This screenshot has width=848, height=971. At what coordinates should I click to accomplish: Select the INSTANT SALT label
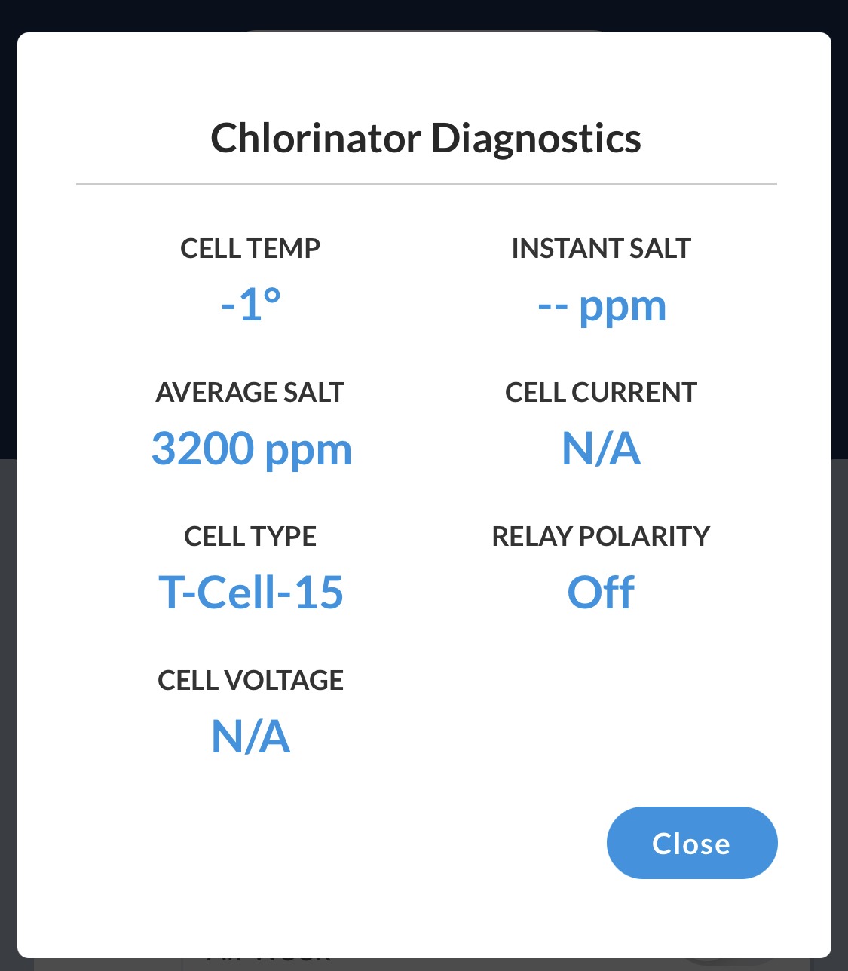(x=602, y=248)
